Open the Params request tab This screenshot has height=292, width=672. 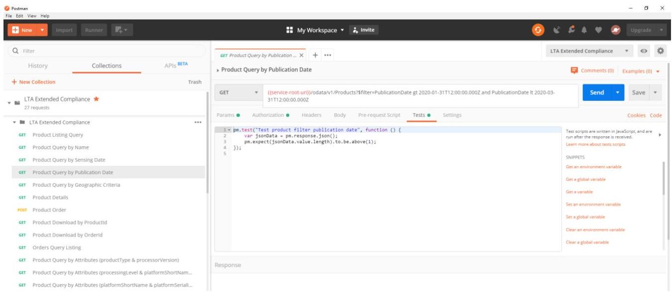pyautogui.click(x=228, y=115)
